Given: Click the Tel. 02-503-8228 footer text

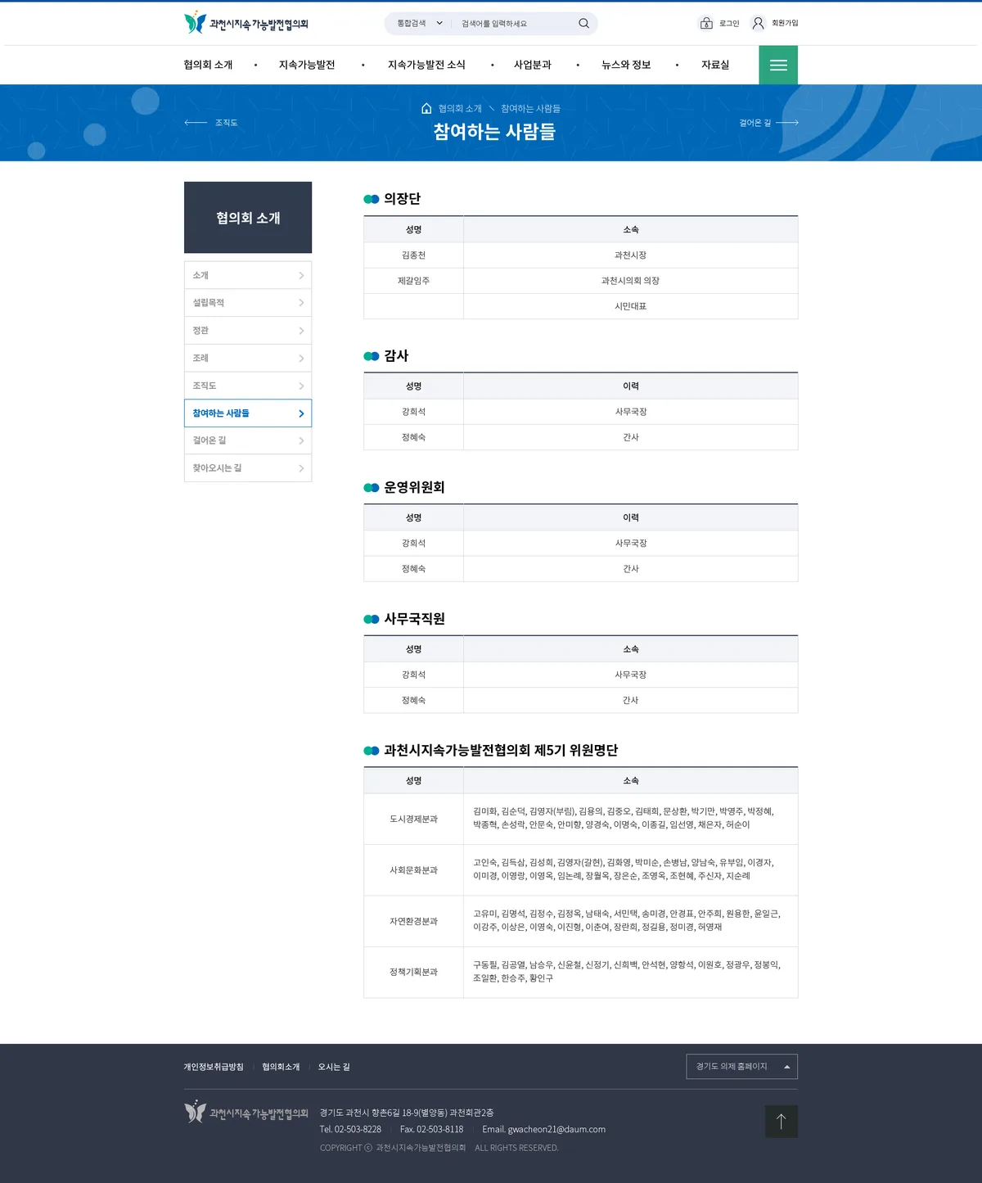Looking at the screenshot, I should 350,1130.
